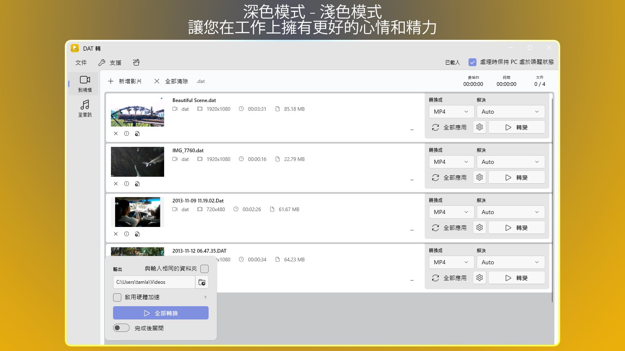Remove Beautiful Scene.dat with its X icon
Screen dimensions: 625x351
pyautogui.click(x=116, y=134)
